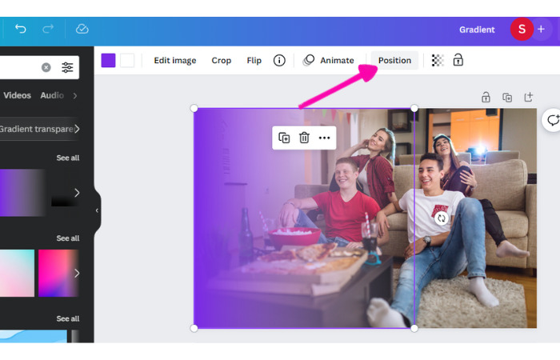The width and height of the screenshot is (560, 360).
Task: Switch to the Audio tab
Action: [52, 95]
